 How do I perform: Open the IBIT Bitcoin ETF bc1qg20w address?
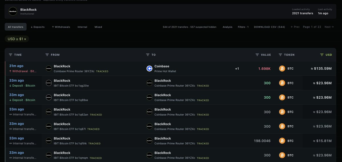[x=71, y=86]
